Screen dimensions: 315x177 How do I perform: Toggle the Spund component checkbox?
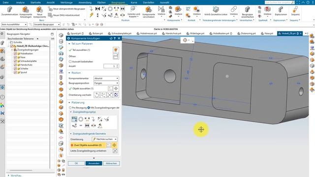click(15, 72)
